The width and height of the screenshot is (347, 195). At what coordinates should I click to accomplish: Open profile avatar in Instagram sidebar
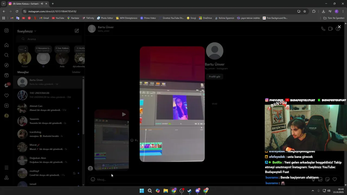(x=7, y=116)
